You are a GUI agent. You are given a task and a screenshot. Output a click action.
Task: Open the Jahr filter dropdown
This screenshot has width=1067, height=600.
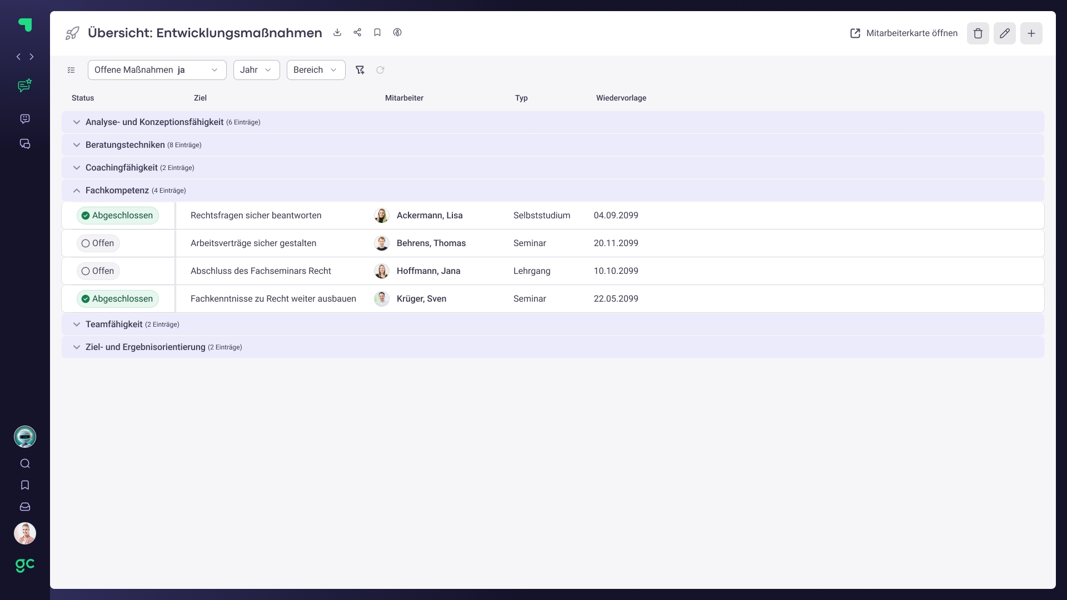[x=256, y=70]
